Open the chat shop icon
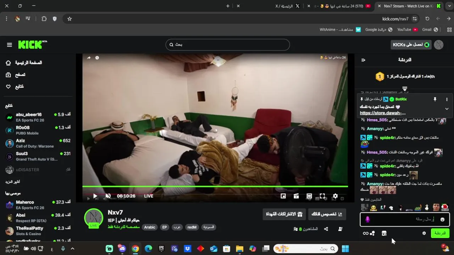This screenshot has height=255, width=454. [x=384, y=233]
